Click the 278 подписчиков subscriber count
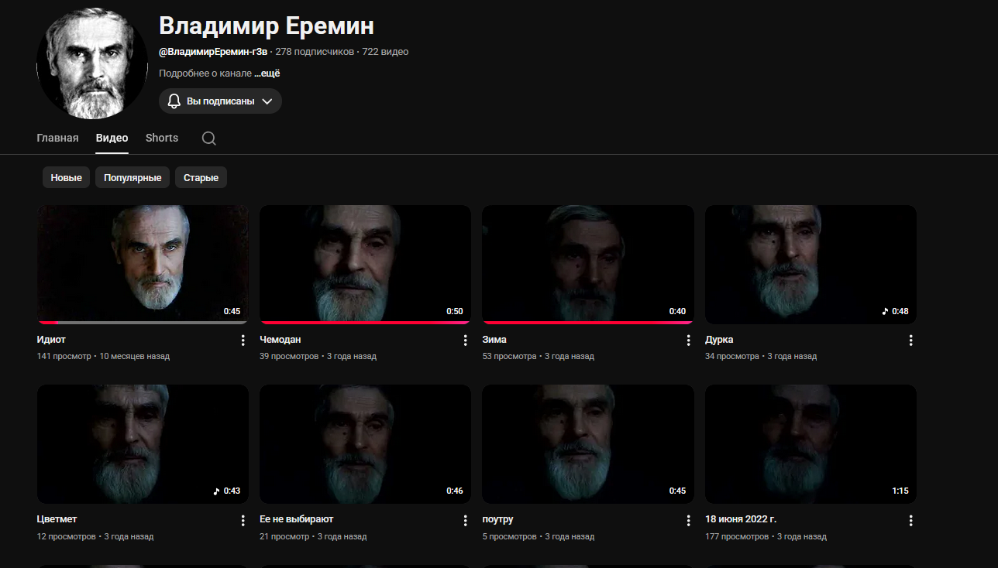998x568 pixels. (x=315, y=52)
